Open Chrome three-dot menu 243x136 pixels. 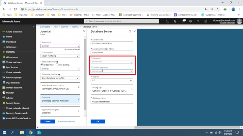tap(239, 9)
